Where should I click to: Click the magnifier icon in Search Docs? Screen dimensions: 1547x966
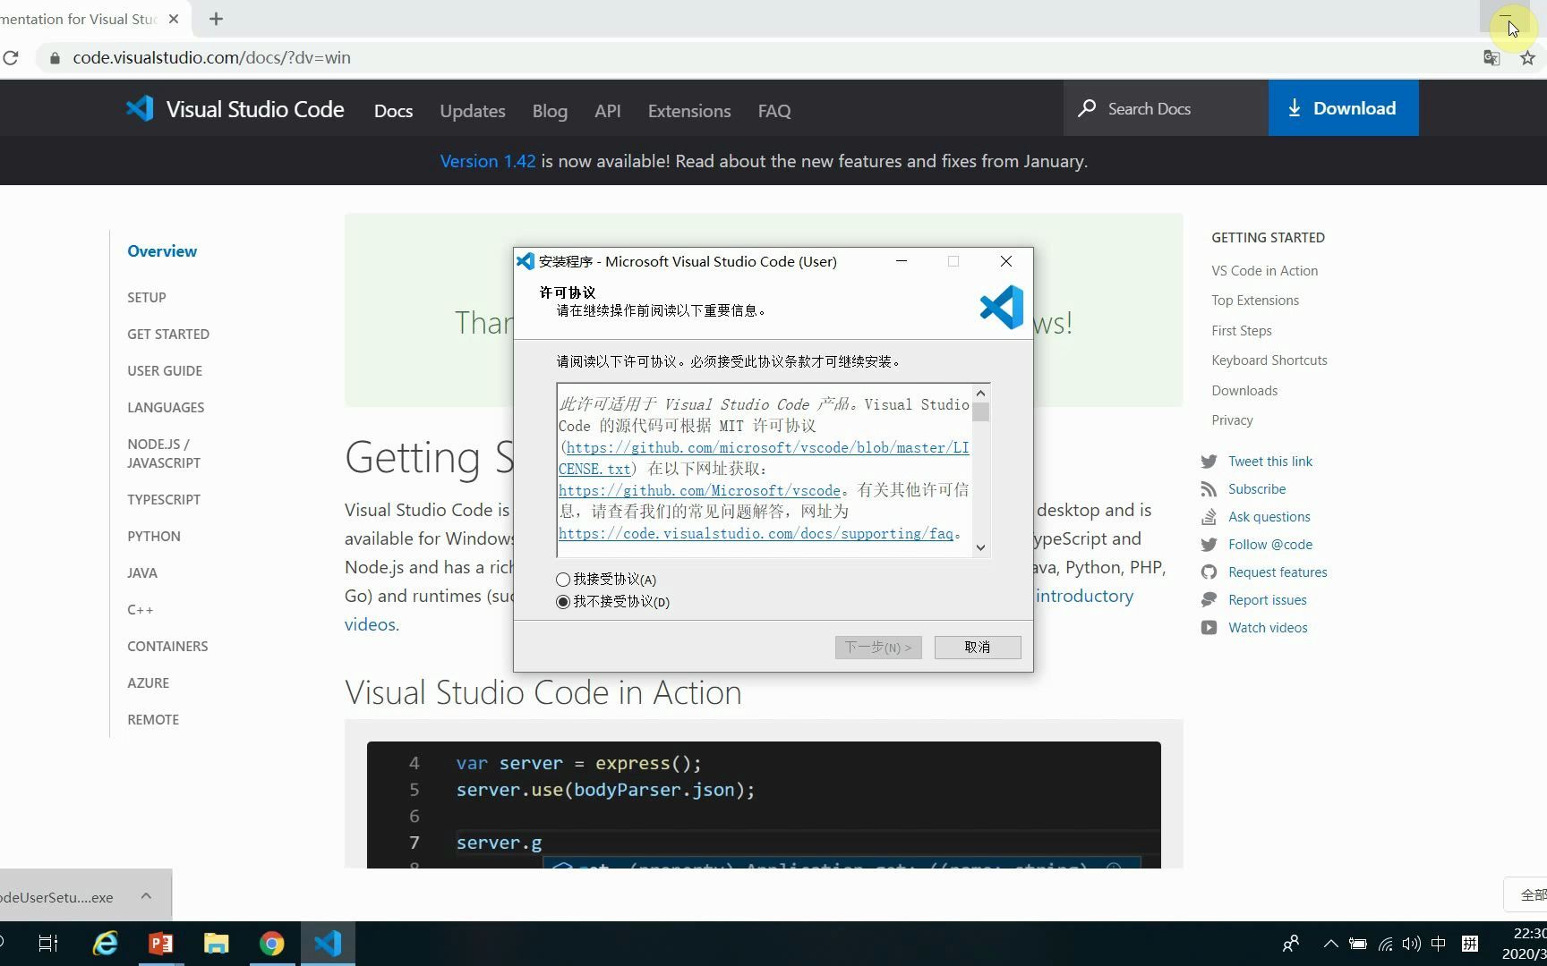1086,107
